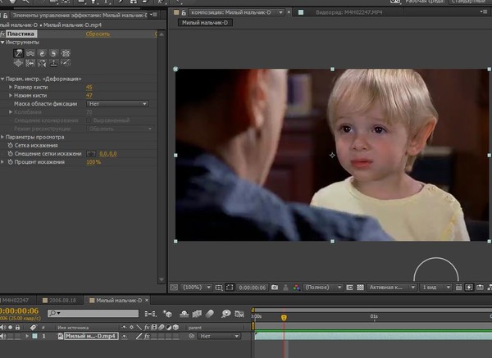Select the Warp tool in Liquify tools

pyautogui.click(x=19, y=53)
